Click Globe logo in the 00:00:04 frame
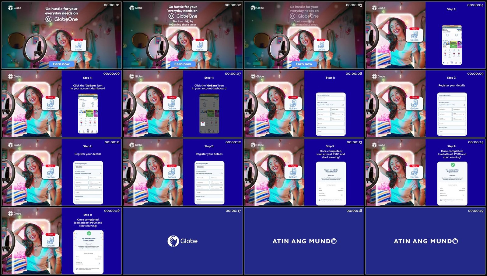The image size is (487, 276). (x=378, y=8)
